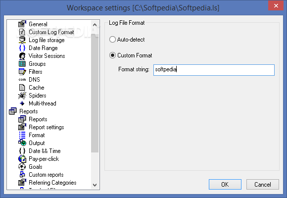The height and width of the screenshot is (198, 287).
Task: Open the Report settings page
Action: pyautogui.click(x=47, y=127)
